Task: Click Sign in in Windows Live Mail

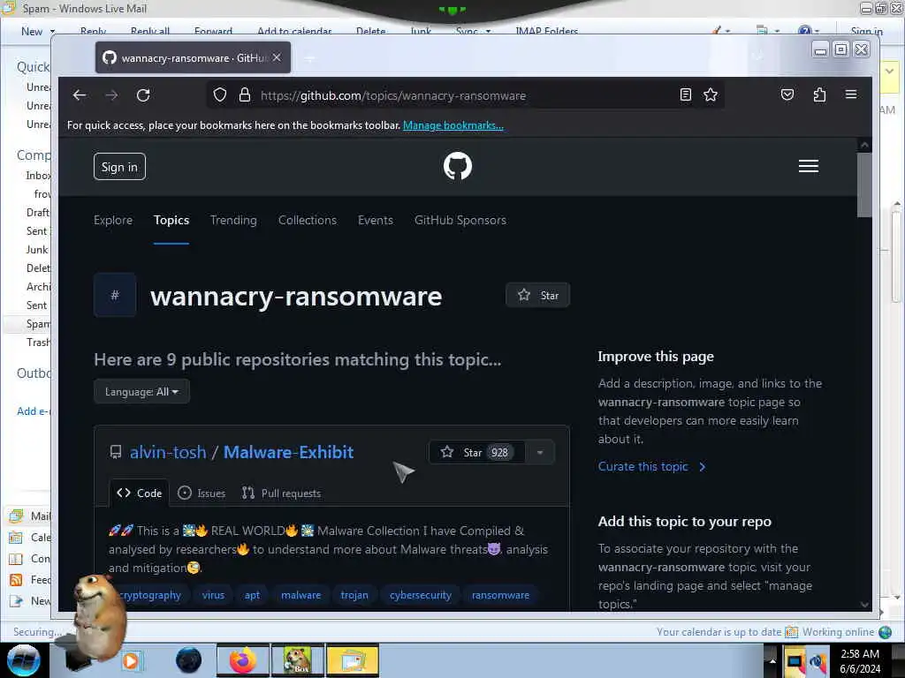Action: point(866,31)
